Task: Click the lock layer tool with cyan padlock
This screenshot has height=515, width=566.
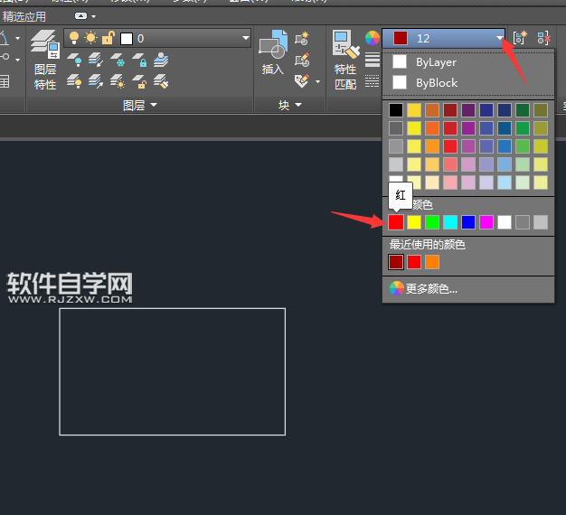Action: coord(139,60)
